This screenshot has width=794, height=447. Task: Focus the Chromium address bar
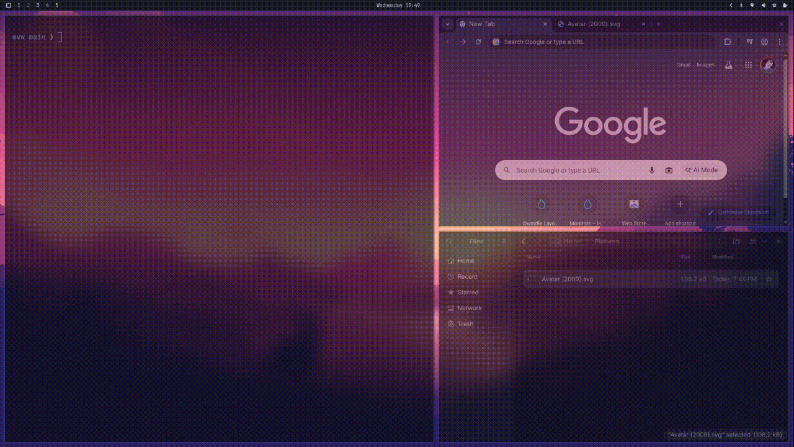(602, 42)
